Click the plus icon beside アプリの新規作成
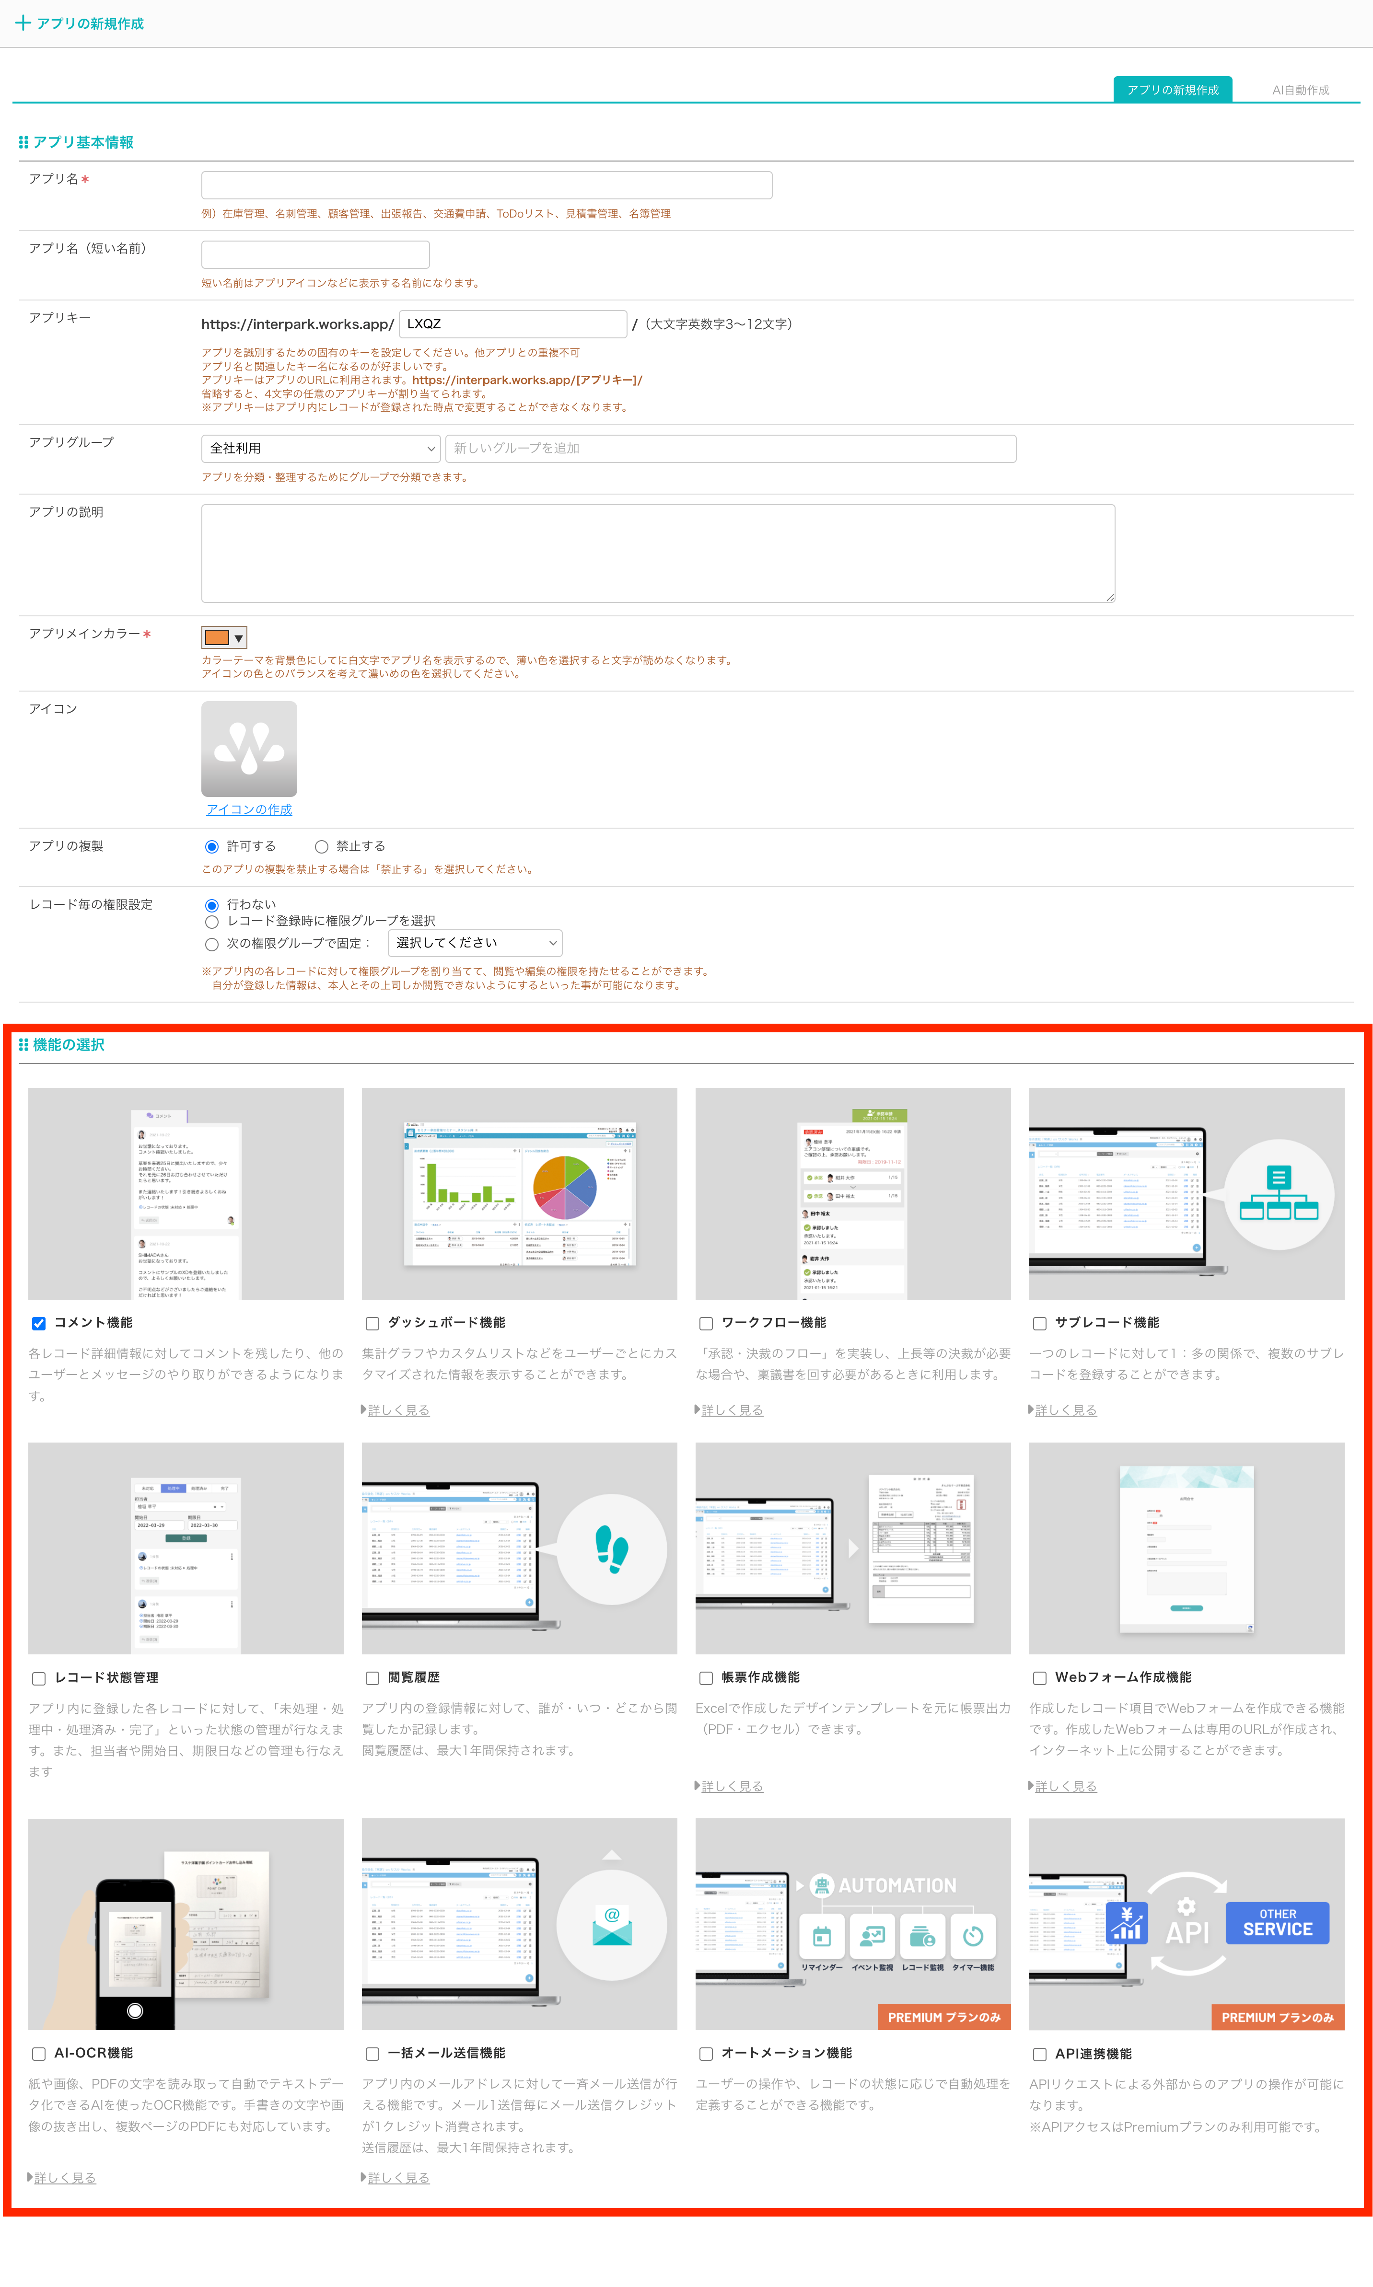 point(23,23)
